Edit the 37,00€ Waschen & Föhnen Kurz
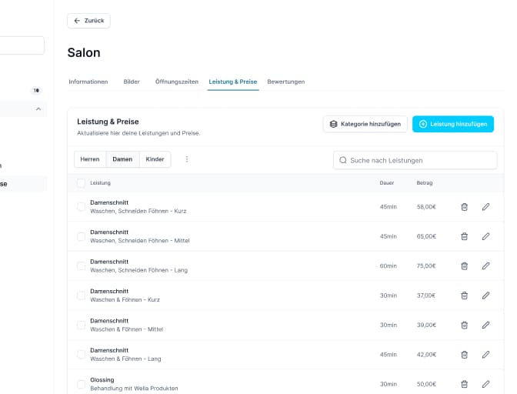517x394 pixels. click(x=485, y=295)
